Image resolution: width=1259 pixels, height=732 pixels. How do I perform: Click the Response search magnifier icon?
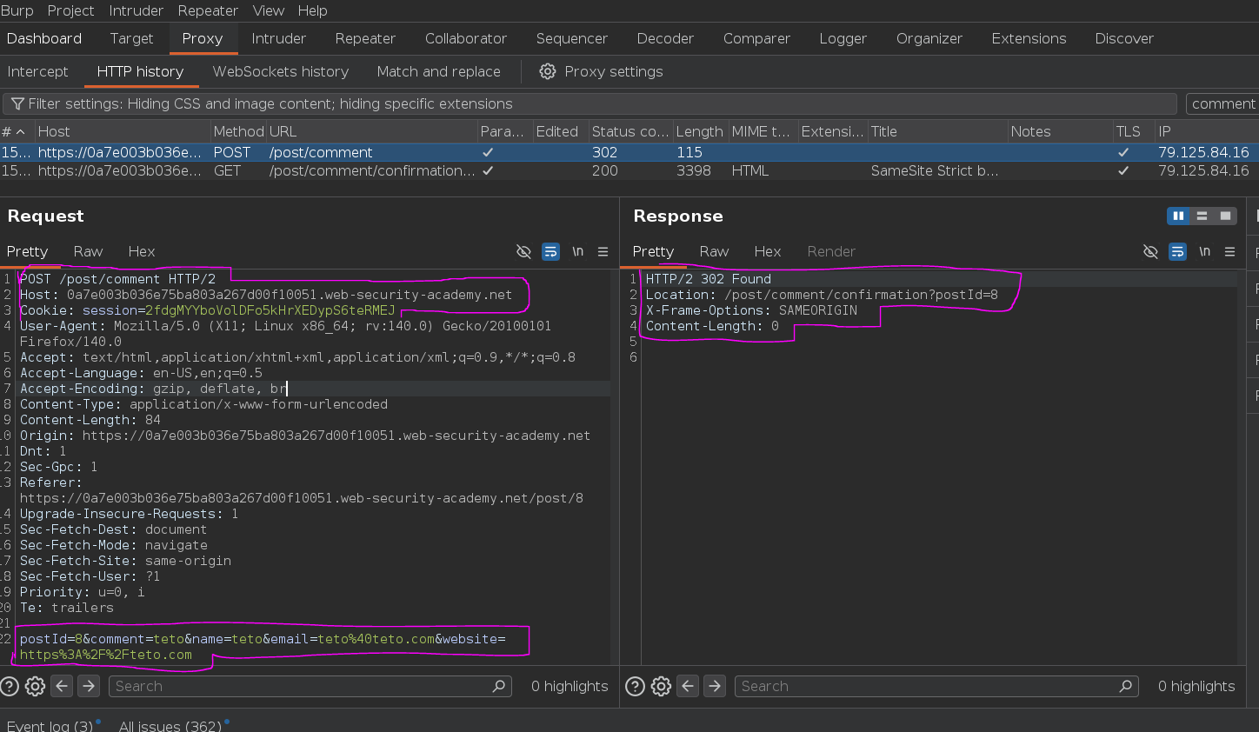[x=1125, y=686]
